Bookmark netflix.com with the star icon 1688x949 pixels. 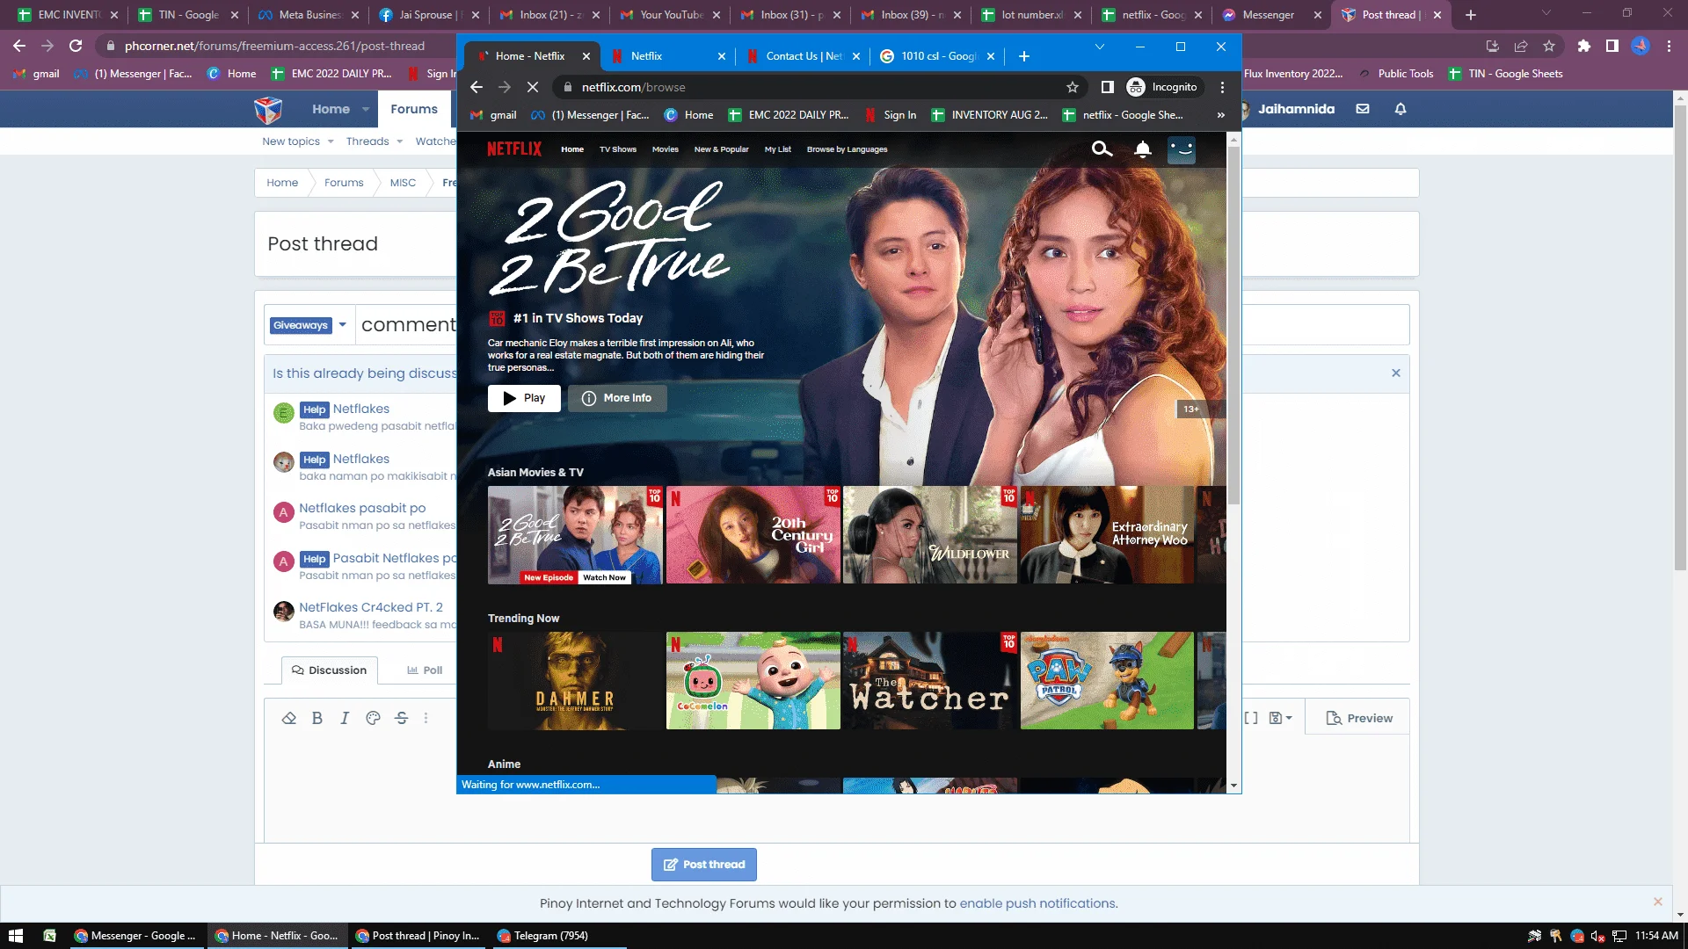point(1072,87)
